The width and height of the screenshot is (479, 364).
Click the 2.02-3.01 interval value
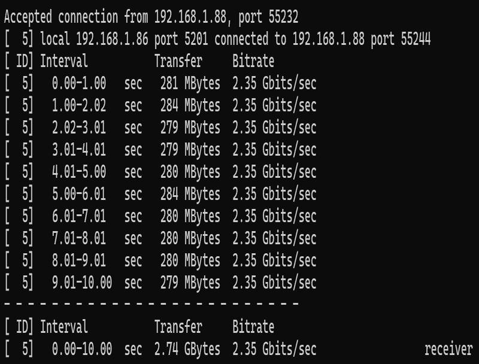(x=79, y=128)
